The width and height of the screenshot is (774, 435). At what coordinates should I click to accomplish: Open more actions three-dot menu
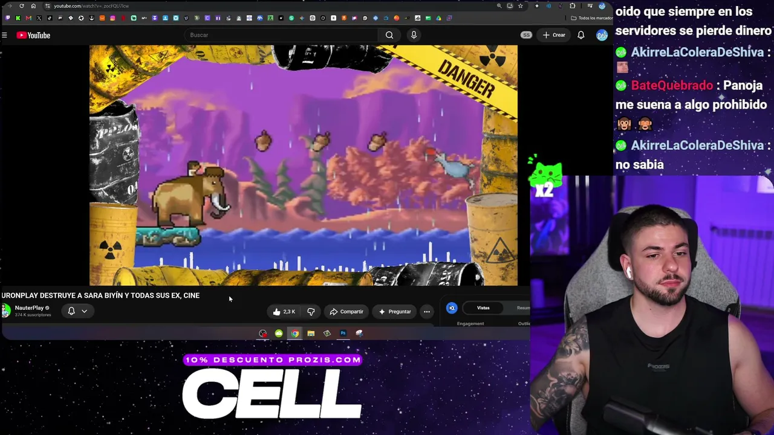pos(427,312)
